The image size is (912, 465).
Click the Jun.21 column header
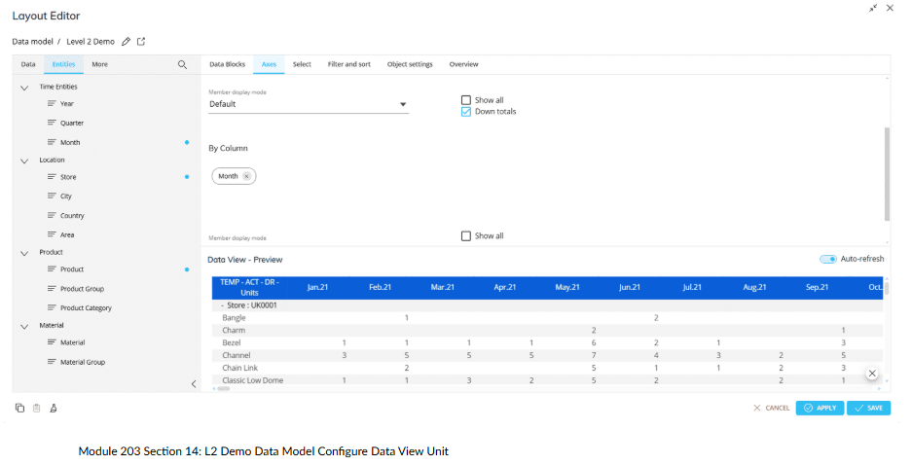(630, 287)
